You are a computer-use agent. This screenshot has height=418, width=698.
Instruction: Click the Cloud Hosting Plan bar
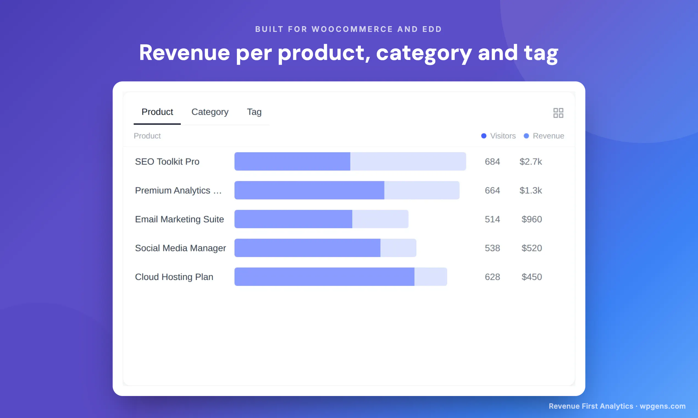click(340, 277)
